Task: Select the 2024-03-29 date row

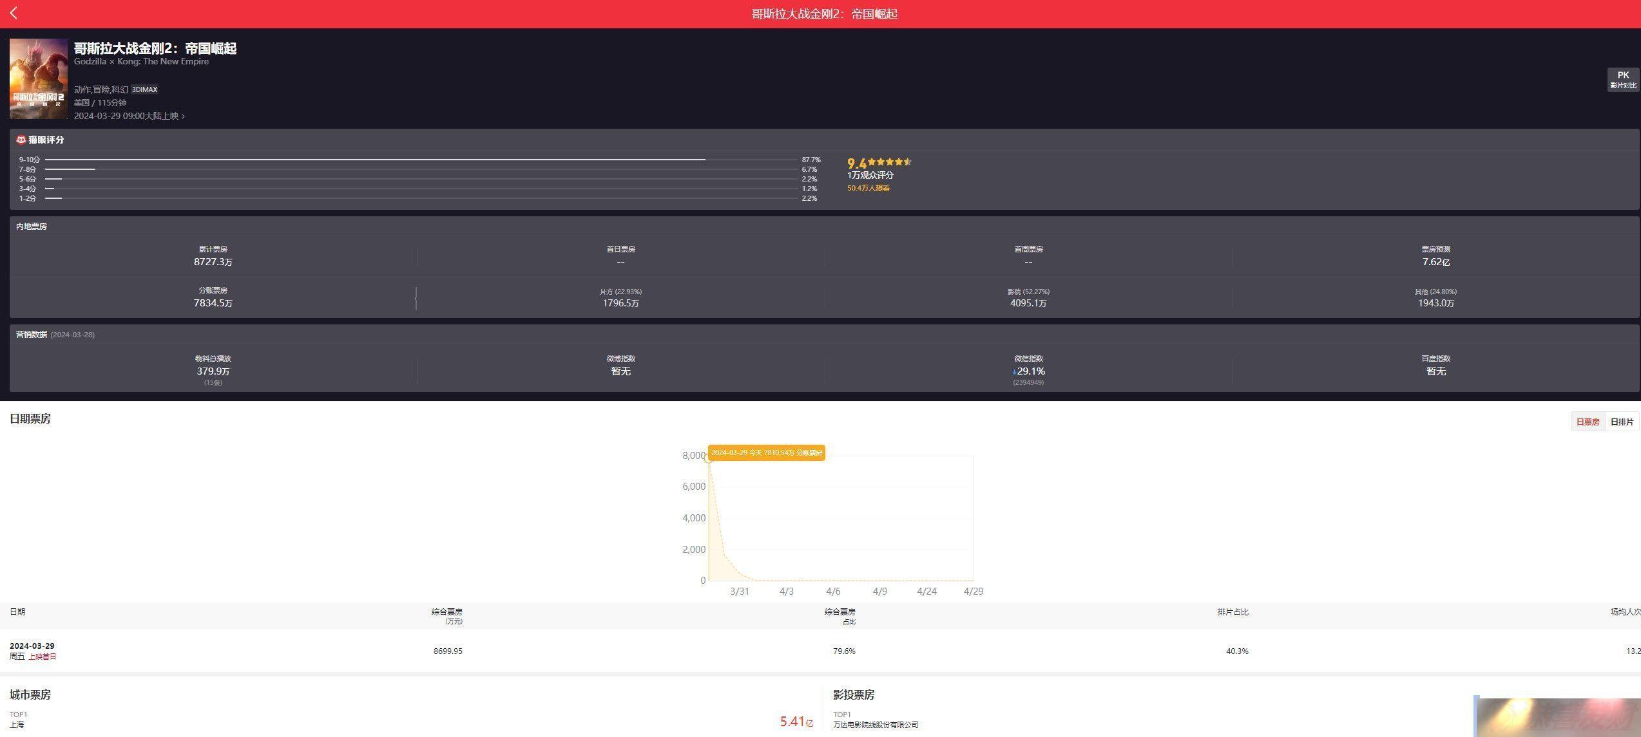Action: (820, 651)
